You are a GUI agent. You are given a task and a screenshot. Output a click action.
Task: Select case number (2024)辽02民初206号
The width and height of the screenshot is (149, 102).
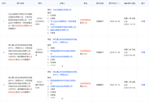coord(40,21)
